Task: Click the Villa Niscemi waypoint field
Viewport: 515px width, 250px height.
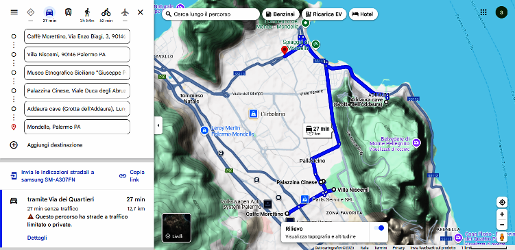Action: (77, 55)
